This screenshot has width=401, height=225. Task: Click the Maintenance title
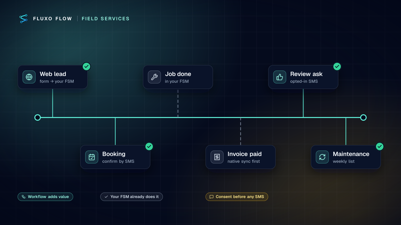click(x=351, y=154)
